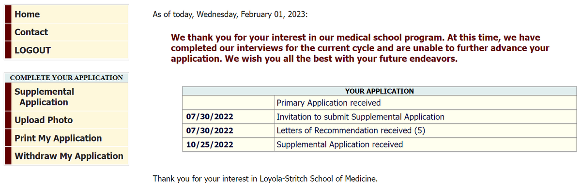This screenshot has height=186, width=581.
Task: Click the maroon bar beside LOGOUT
Action: tap(8, 50)
